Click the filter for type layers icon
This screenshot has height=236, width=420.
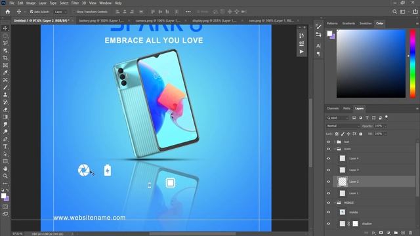(367, 118)
